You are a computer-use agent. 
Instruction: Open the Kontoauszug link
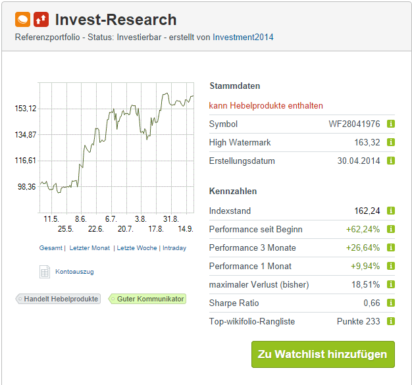(x=74, y=271)
